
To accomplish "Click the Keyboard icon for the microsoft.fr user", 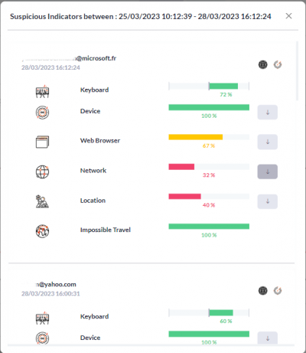I will 42,91.
